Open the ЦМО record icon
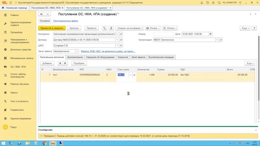Screen dimensions: 260x146 121,45
